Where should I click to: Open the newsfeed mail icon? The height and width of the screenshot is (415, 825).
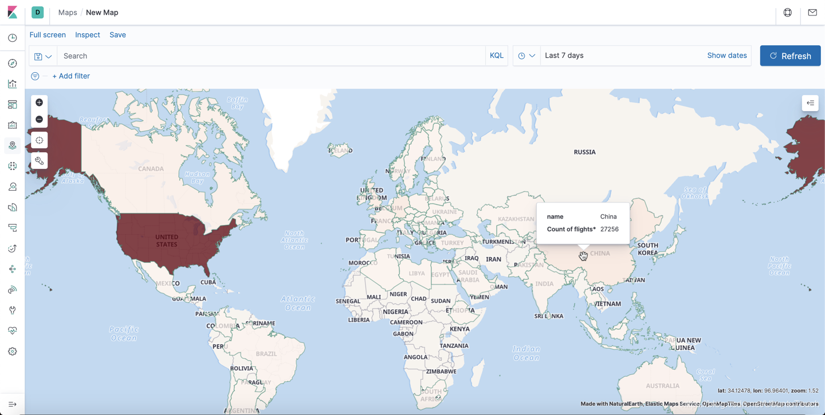point(812,13)
